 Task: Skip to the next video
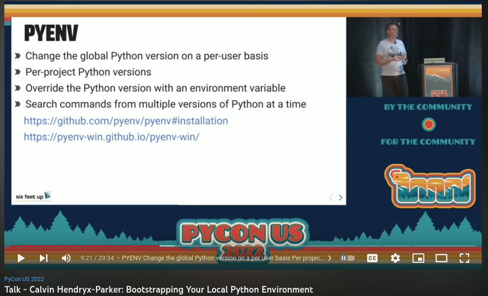[x=44, y=258]
